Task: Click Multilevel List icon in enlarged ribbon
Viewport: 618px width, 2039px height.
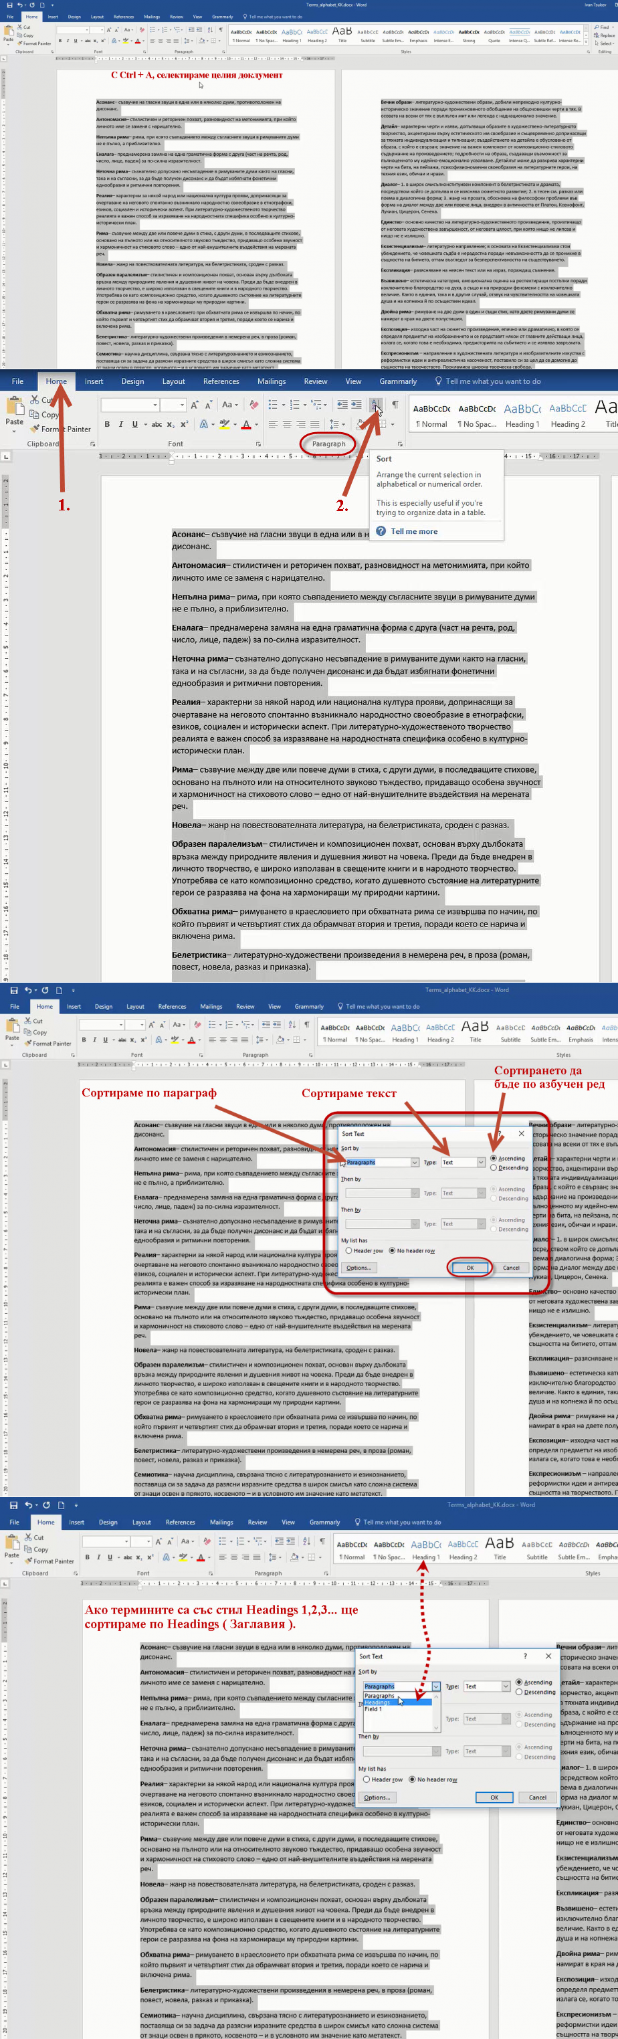Action: click(316, 405)
